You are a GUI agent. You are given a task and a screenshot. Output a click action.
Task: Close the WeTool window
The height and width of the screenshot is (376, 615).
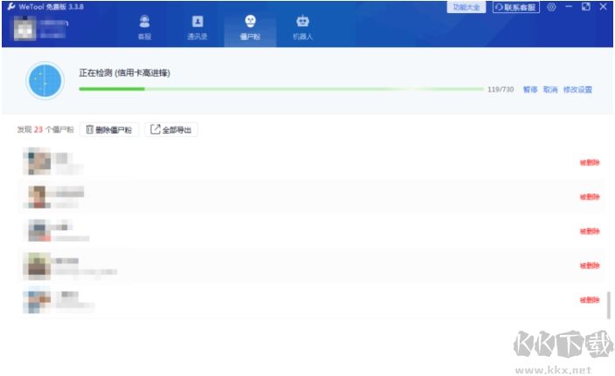[x=604, y=7]
